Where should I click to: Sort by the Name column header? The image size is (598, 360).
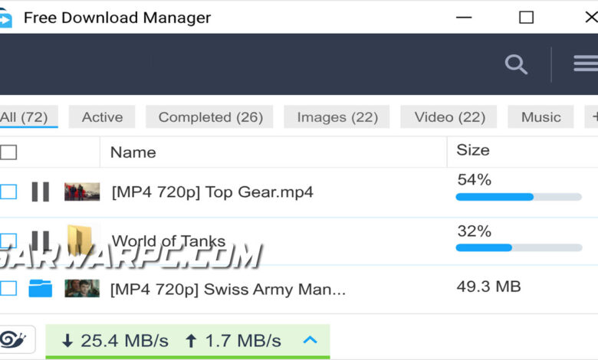point(133,152)
